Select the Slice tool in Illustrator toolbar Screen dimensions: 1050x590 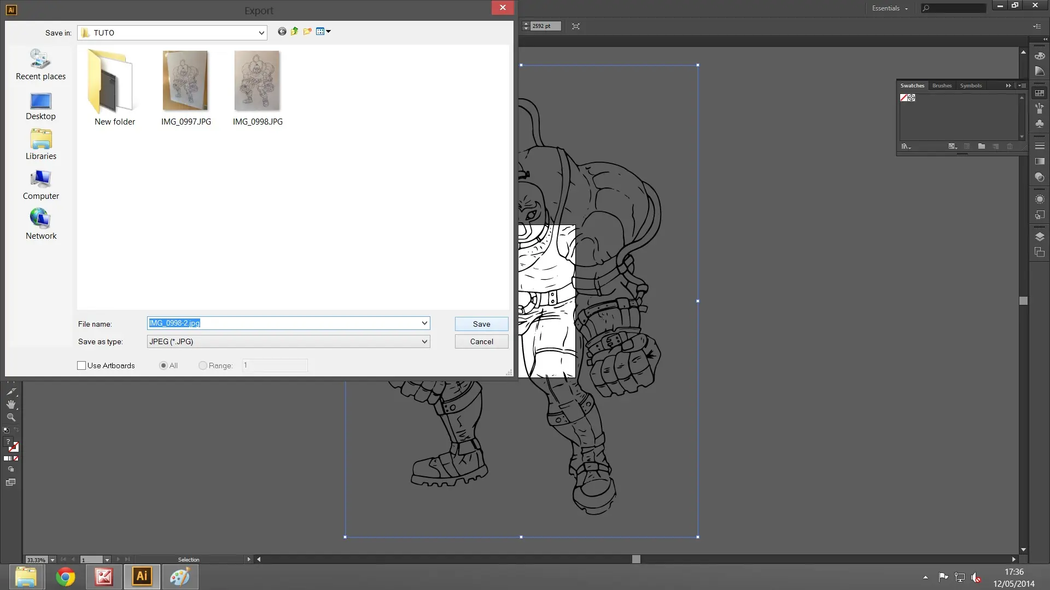coord(11,392)
